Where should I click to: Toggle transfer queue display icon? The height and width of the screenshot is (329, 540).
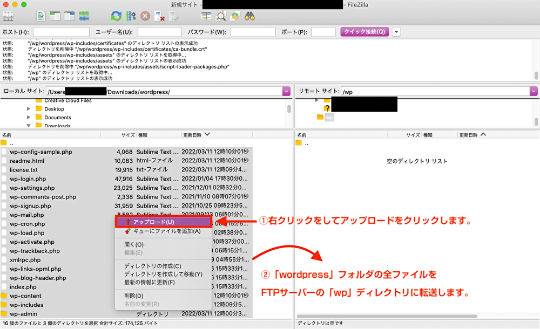[84, 16]
